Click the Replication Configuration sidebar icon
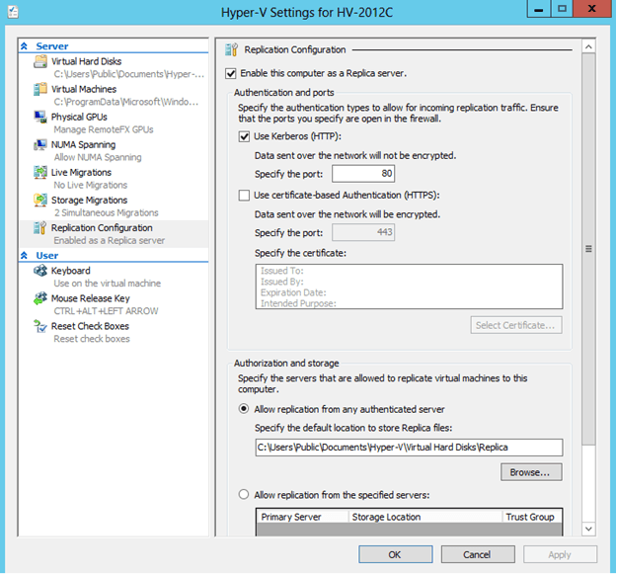Image resolution: width=617 pixels, height=574 pixels. (x=40, y=228)
